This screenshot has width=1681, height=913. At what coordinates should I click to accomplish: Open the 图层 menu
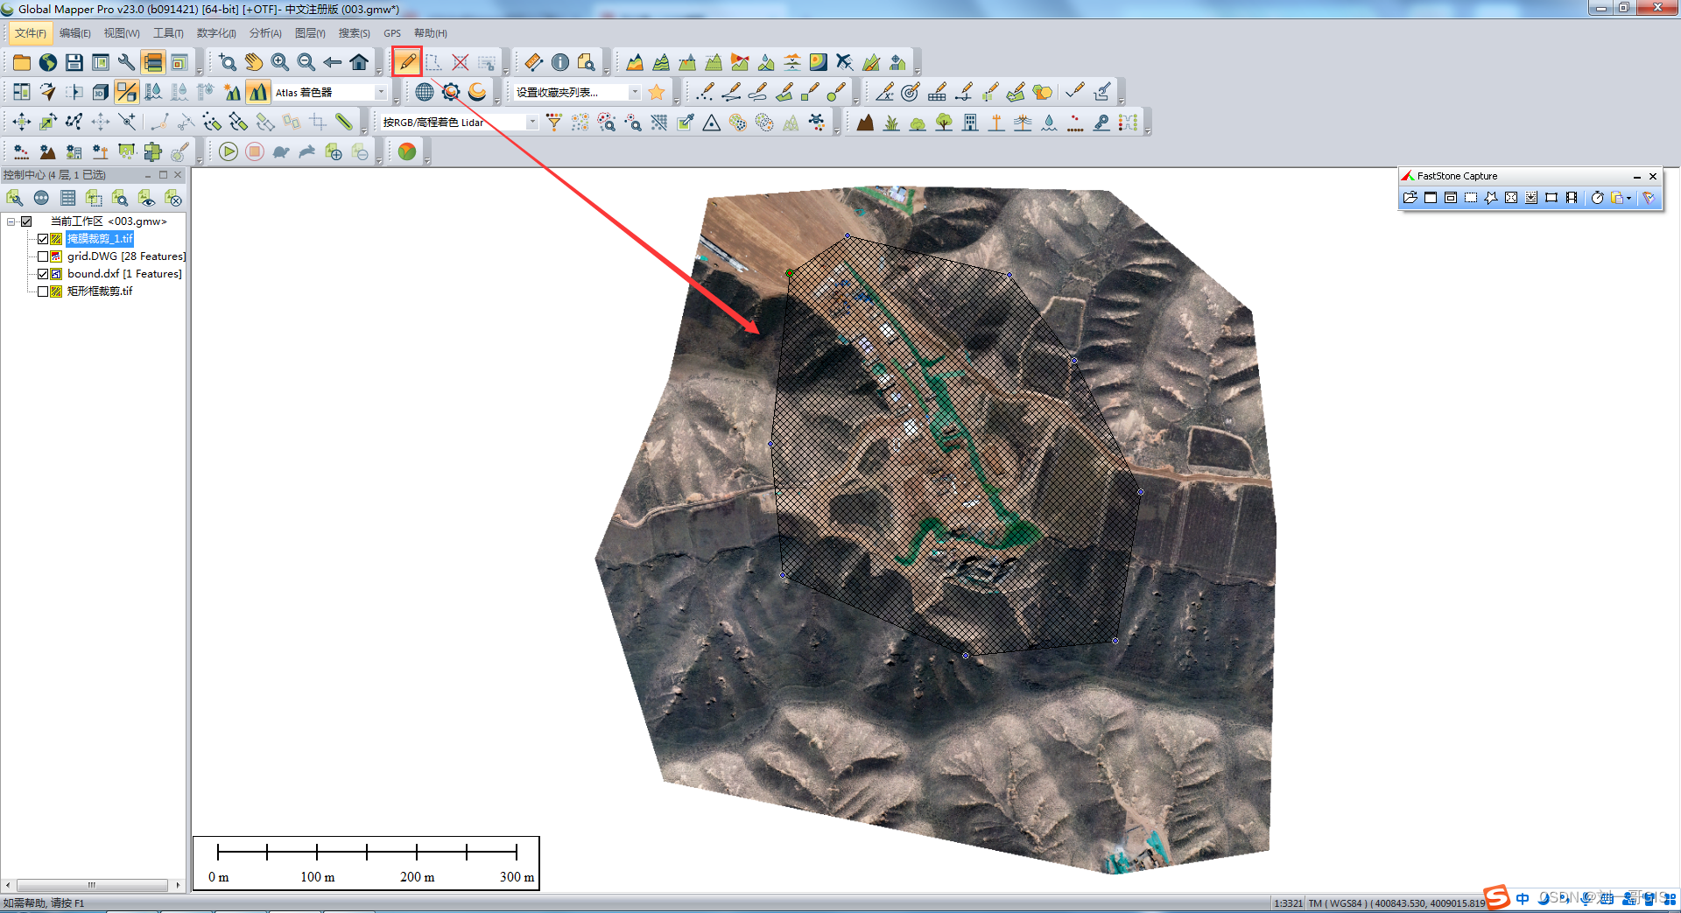pyautogui.click(x=310, y=33)
